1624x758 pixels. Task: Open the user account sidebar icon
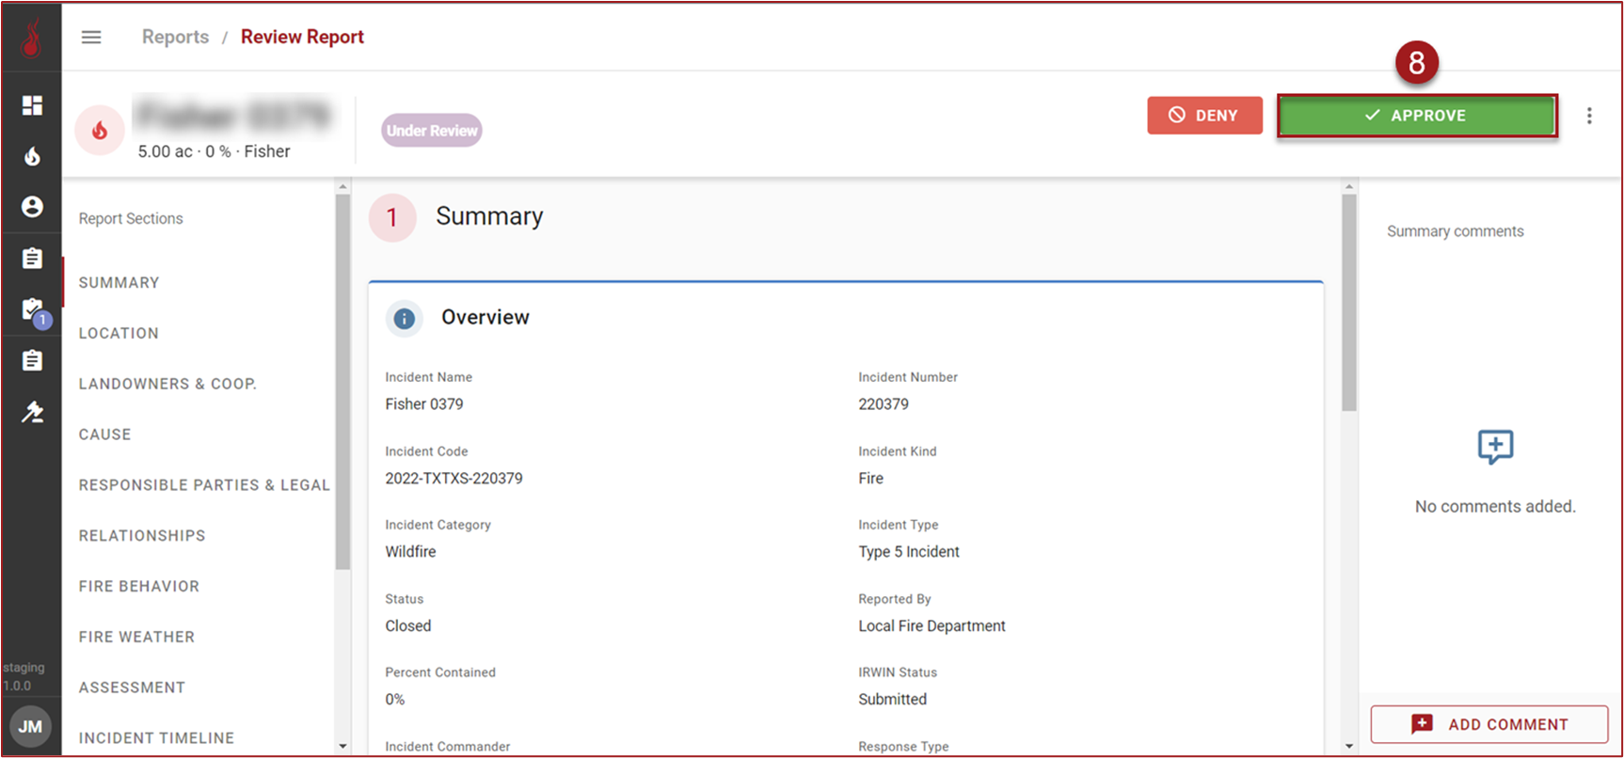[32, 207]
